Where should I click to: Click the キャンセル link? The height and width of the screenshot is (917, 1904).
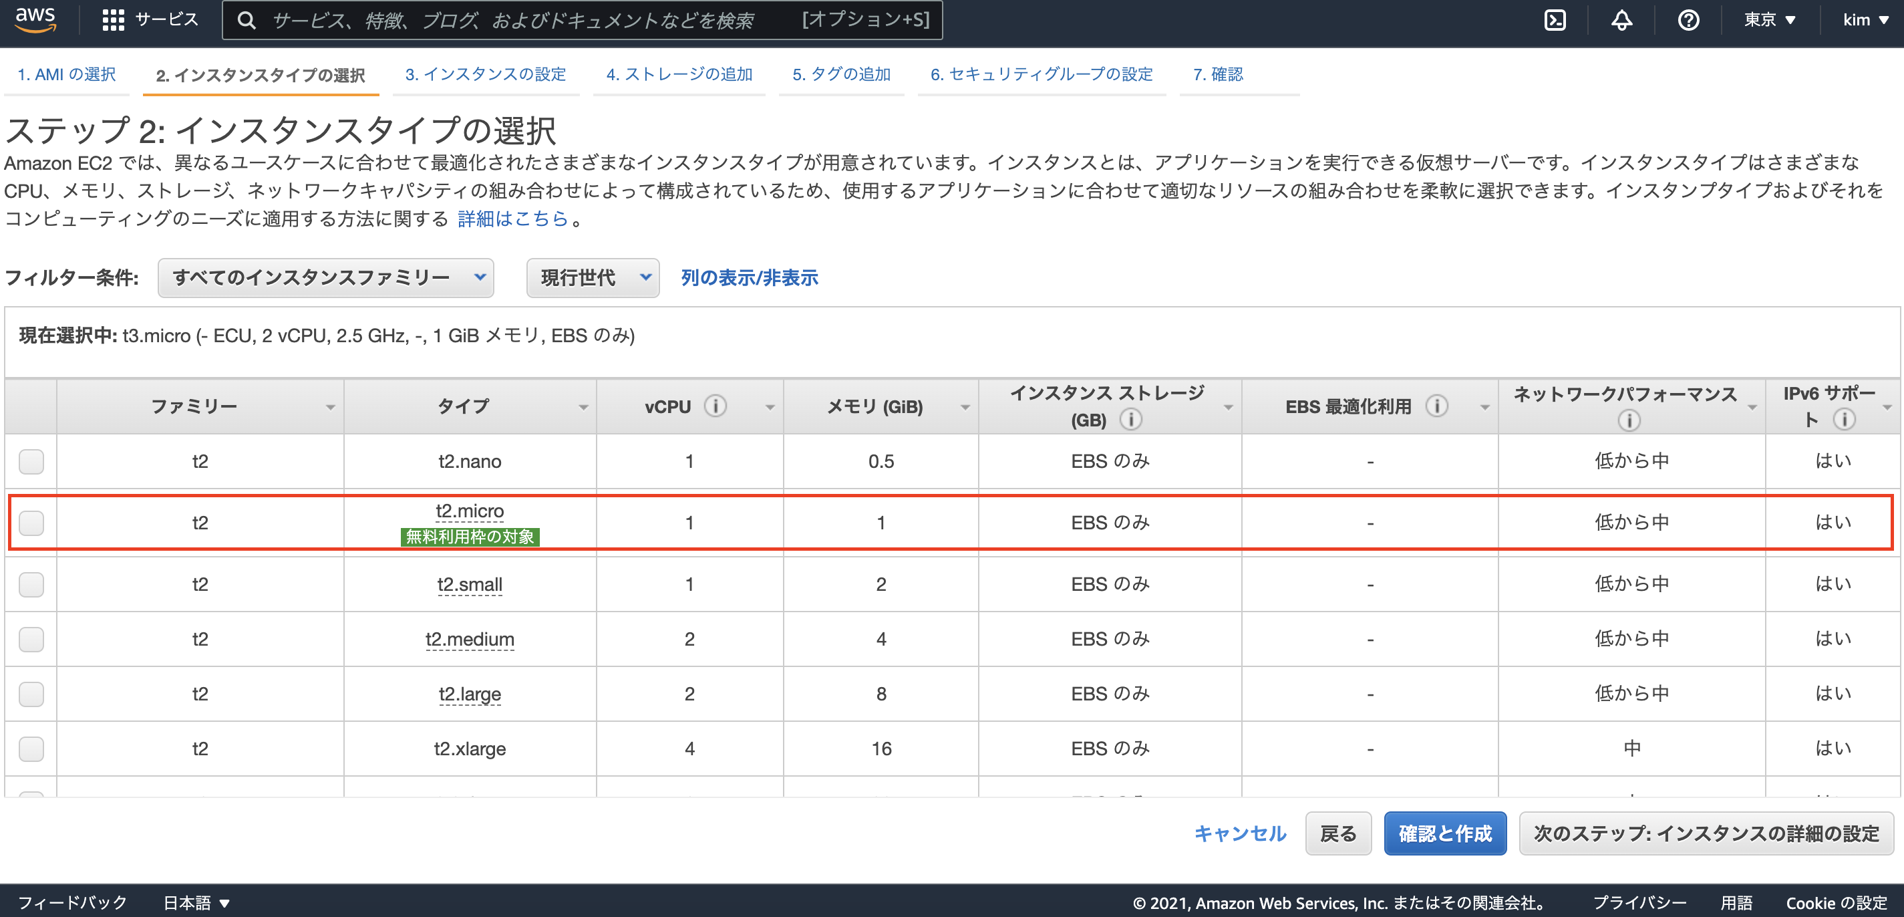[1240, 833]
